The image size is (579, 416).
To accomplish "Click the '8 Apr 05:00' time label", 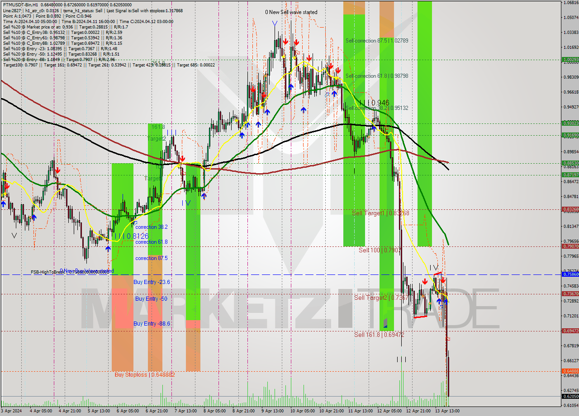I will 214,411.
